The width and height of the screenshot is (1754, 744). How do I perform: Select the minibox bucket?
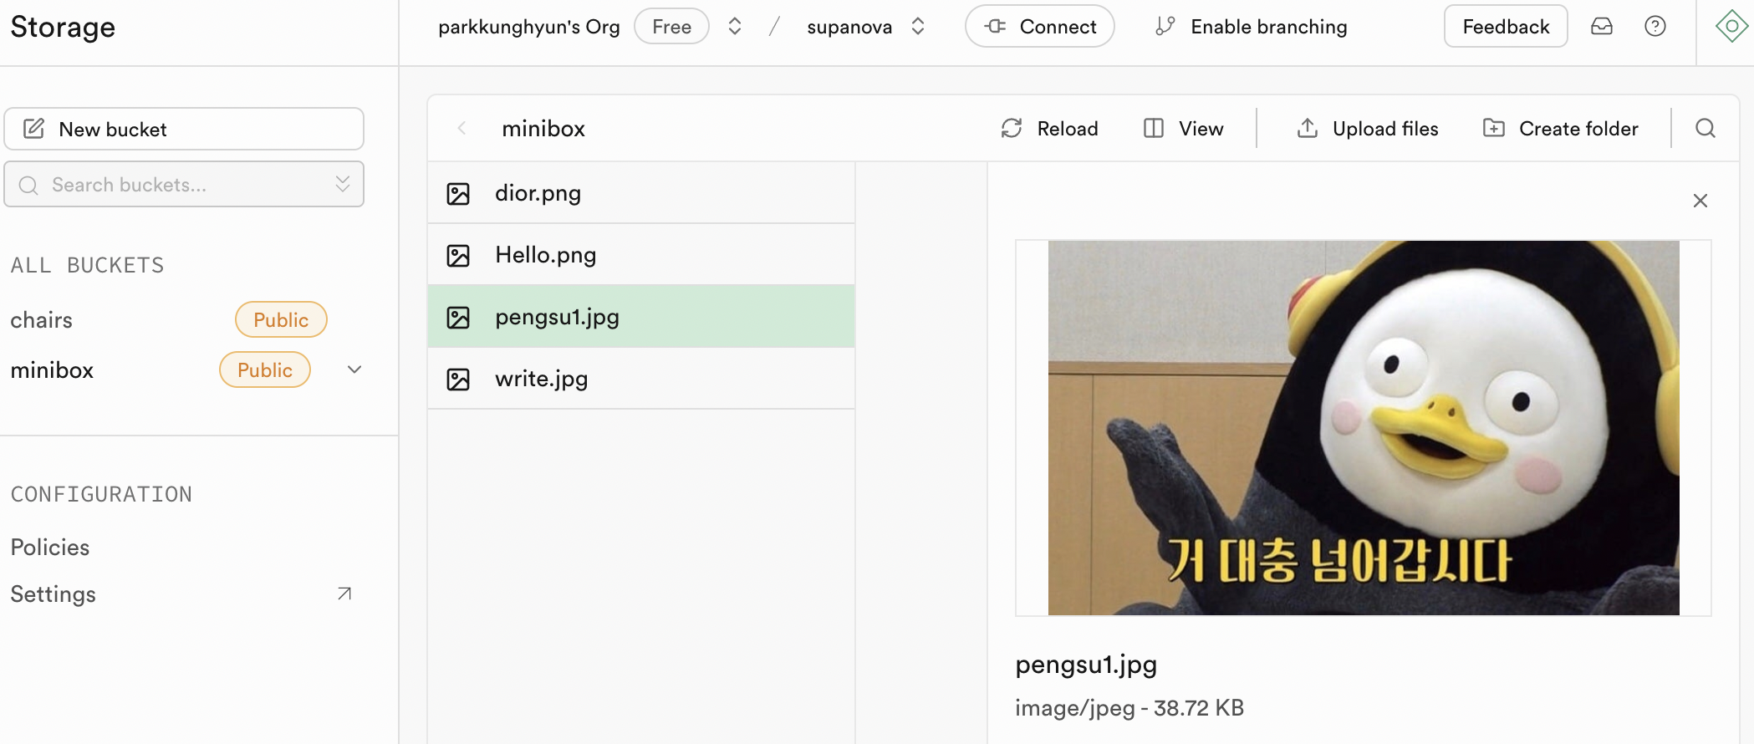[52, 369]
